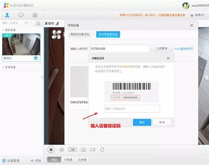Mute the speaker volume icon

[x=61, y=150]
